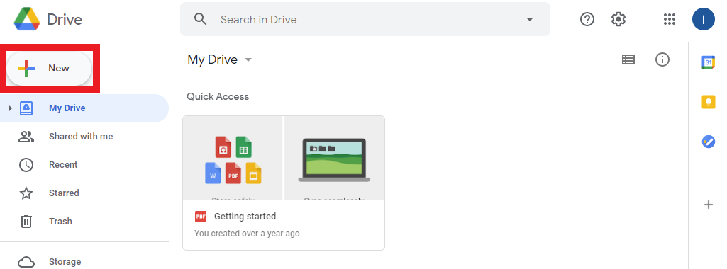
Task: Expand the My Drive tree arrow
Action: pos(10,108)
